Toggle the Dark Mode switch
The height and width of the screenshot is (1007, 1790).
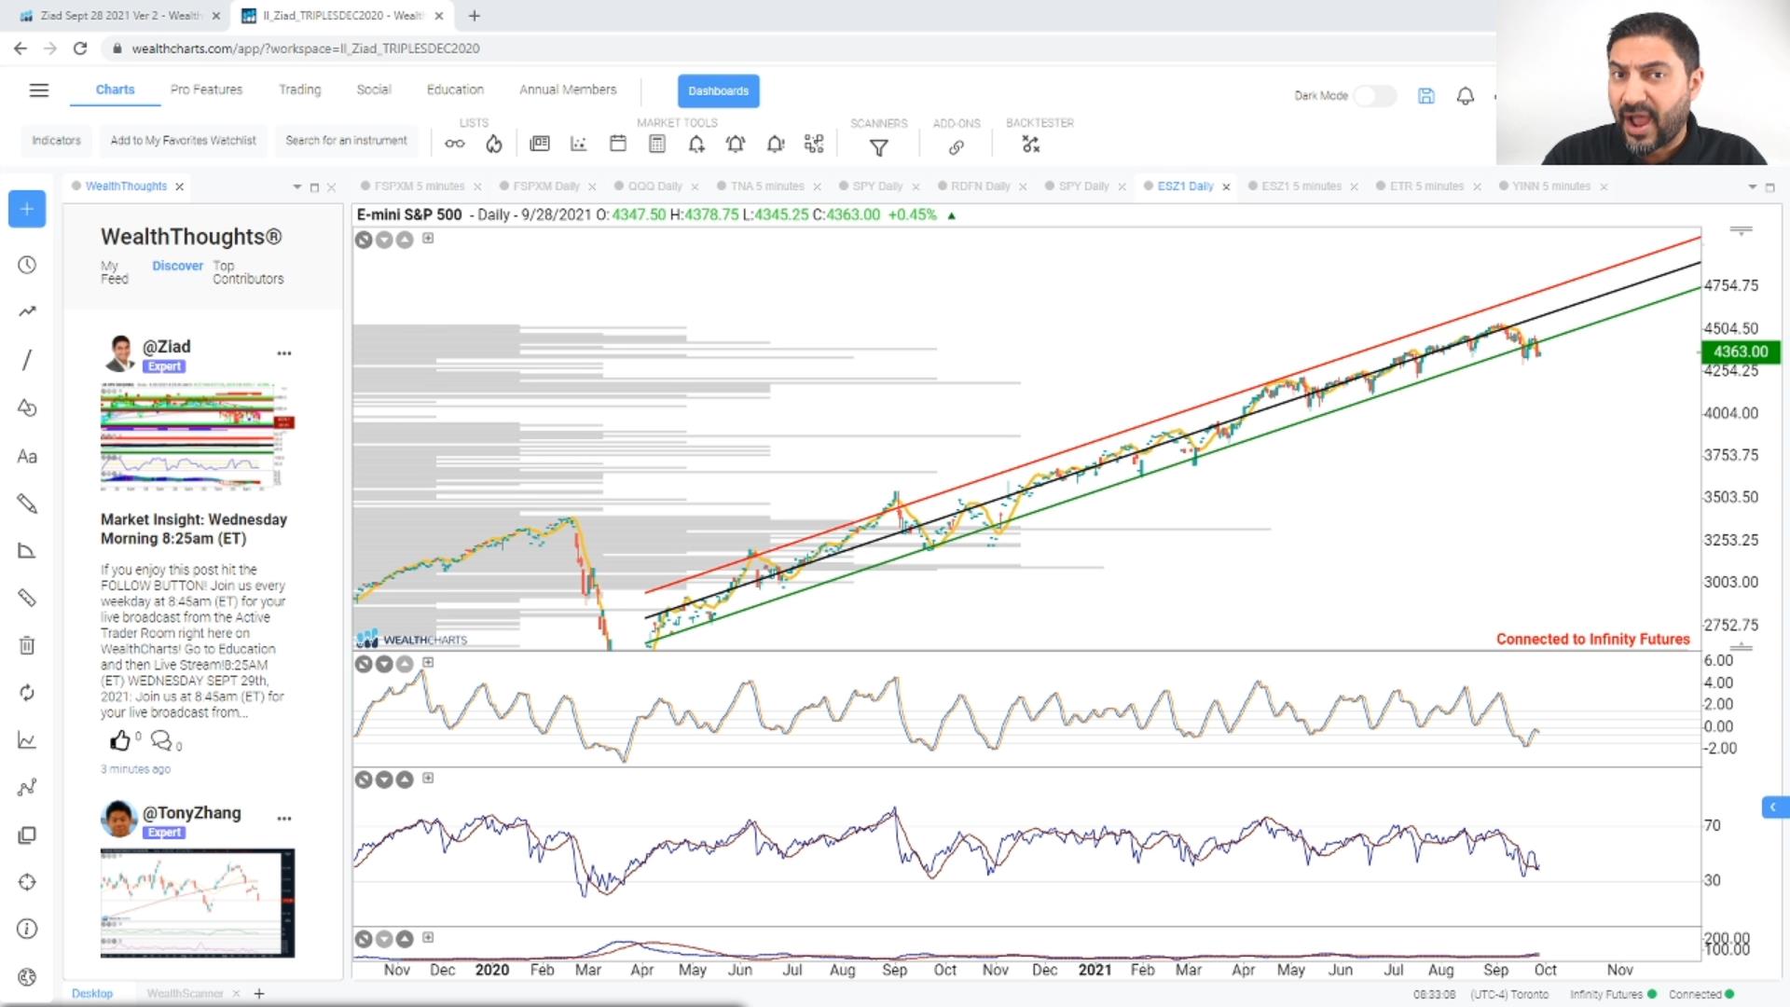pyautogui.click(x=1374, y=95)
